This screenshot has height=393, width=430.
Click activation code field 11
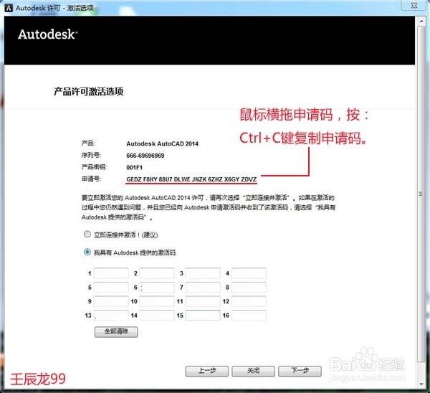[x=203, y=301]
